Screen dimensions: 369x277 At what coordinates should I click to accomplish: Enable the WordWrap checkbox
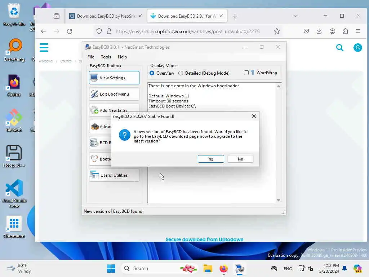tap(246, 73)
